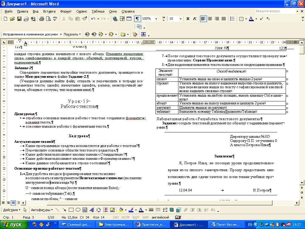The height and width of the screenshot is (229, 305).
Task: Activate the Format Painter brush
Action: [84, 19]
